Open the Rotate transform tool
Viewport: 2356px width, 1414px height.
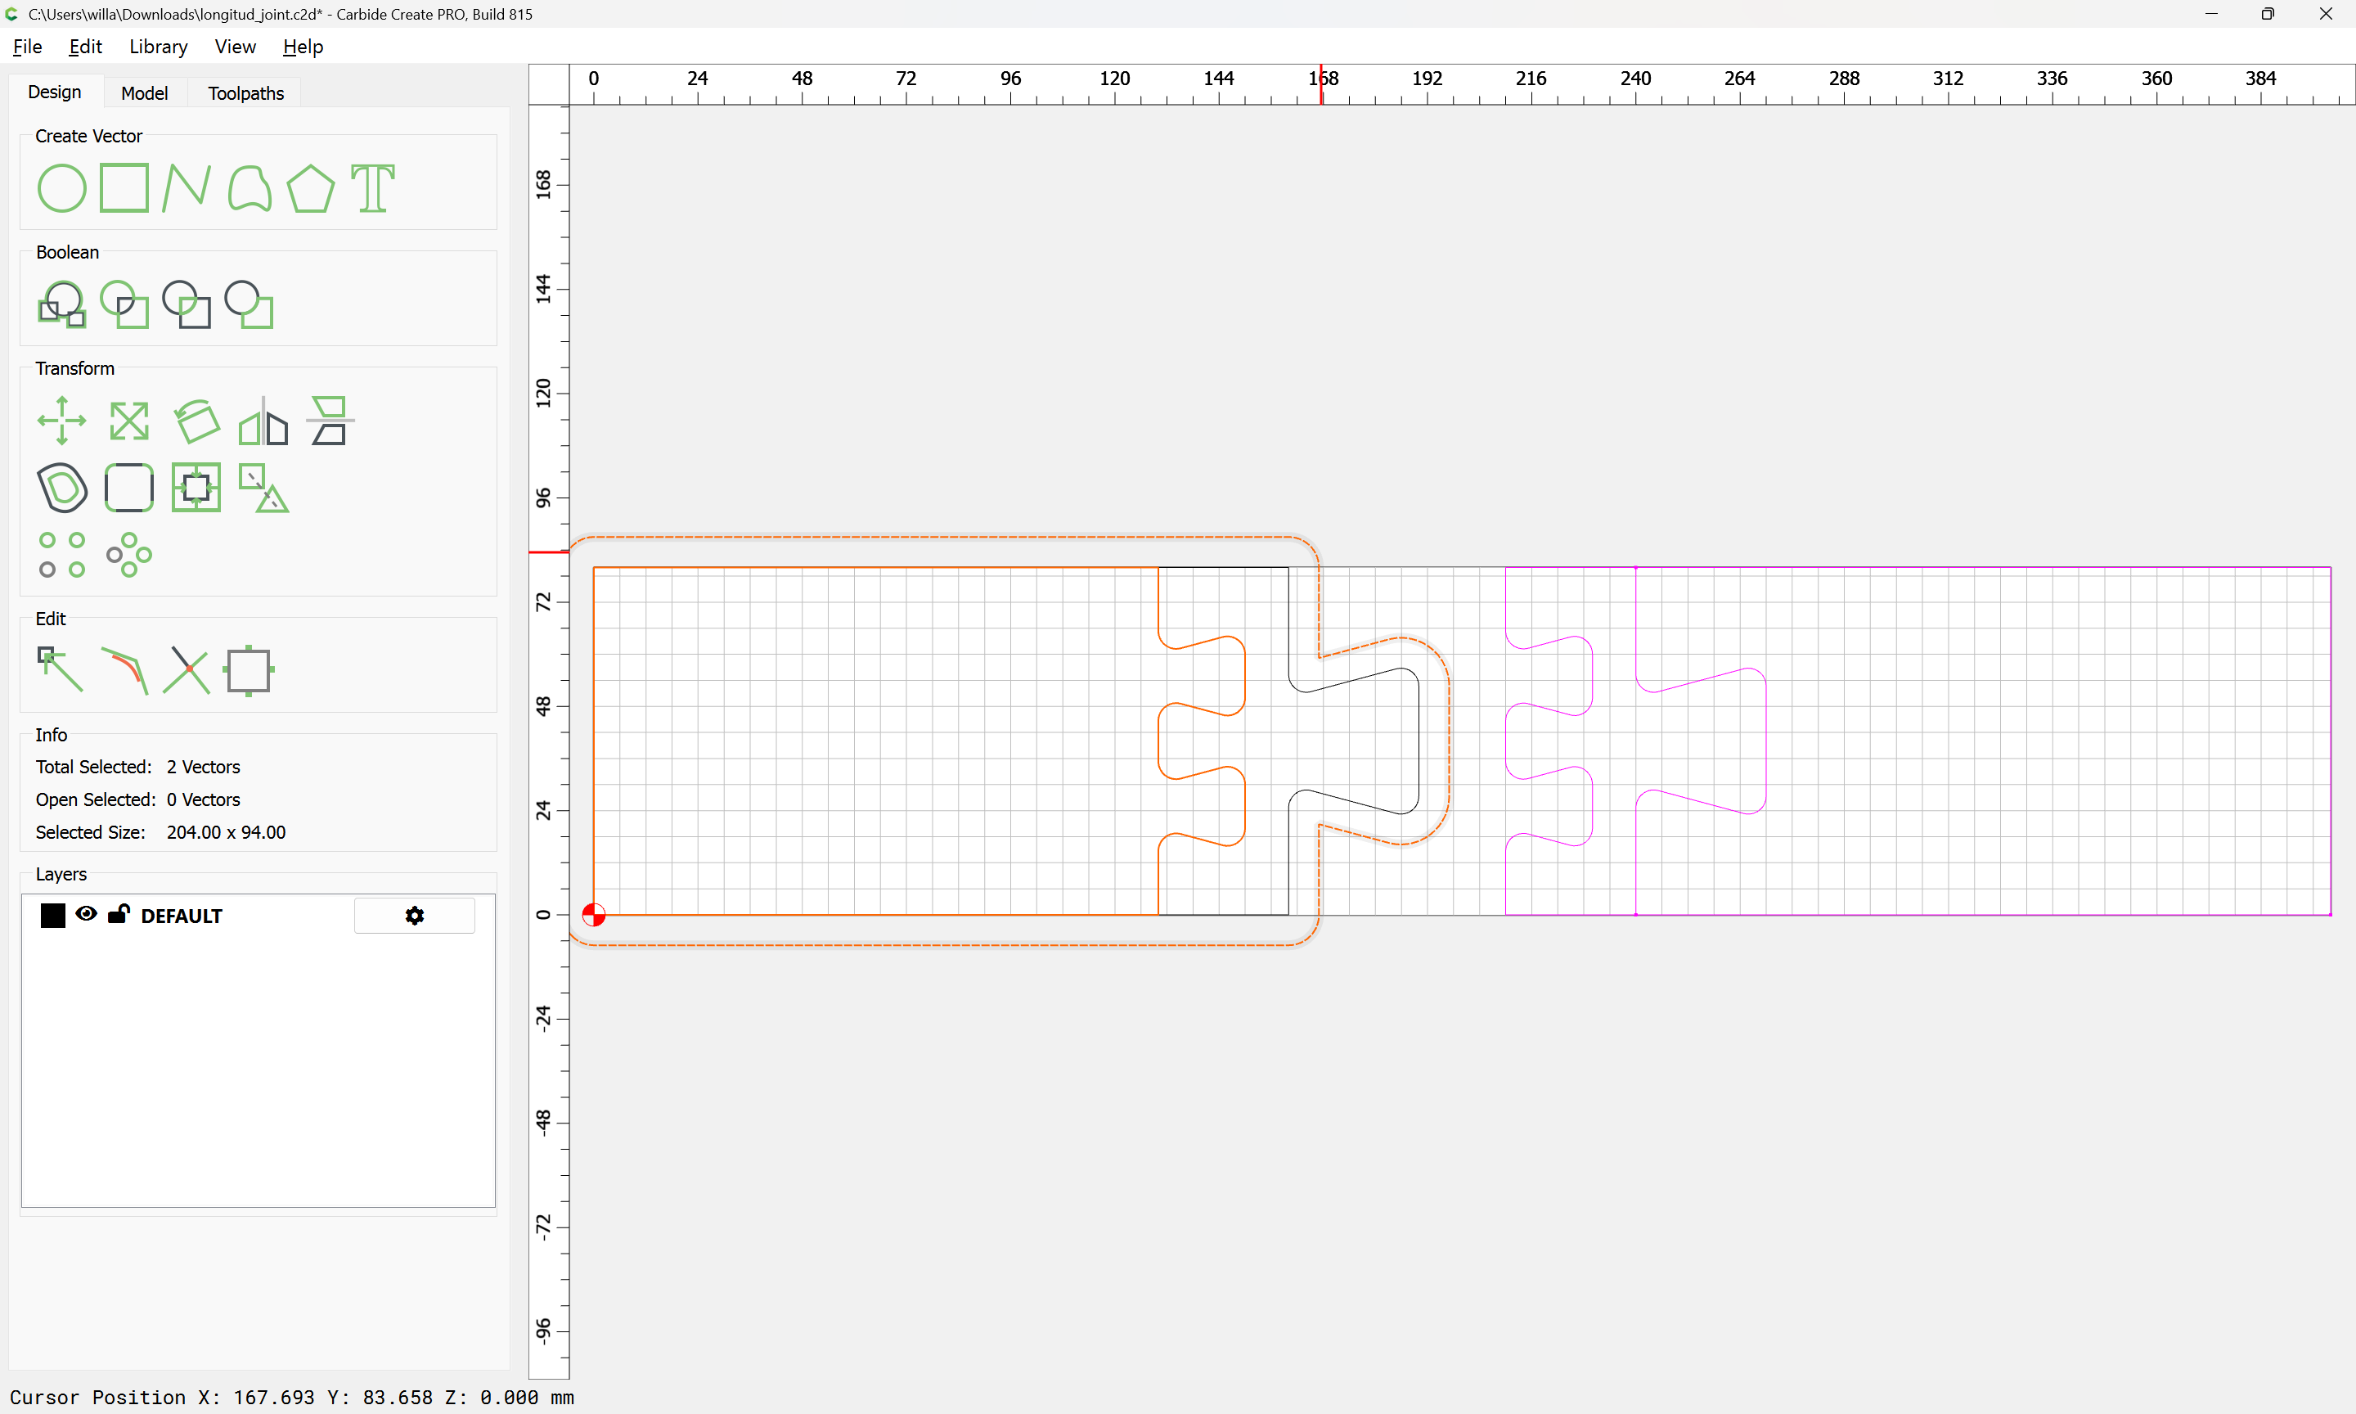point(196,421)
